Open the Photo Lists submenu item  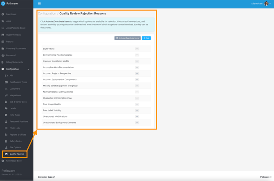tap(15, 128)
